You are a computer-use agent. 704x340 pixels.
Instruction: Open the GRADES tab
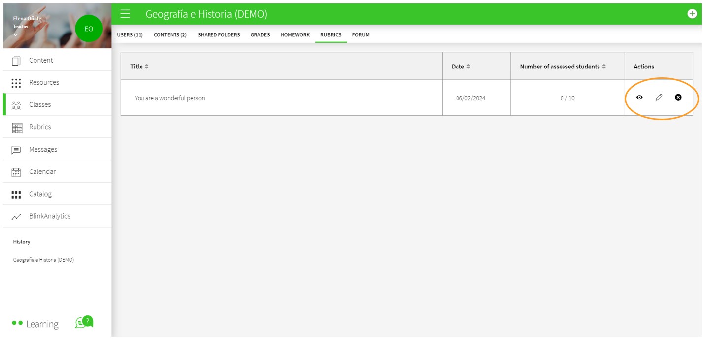coord(260,35)
